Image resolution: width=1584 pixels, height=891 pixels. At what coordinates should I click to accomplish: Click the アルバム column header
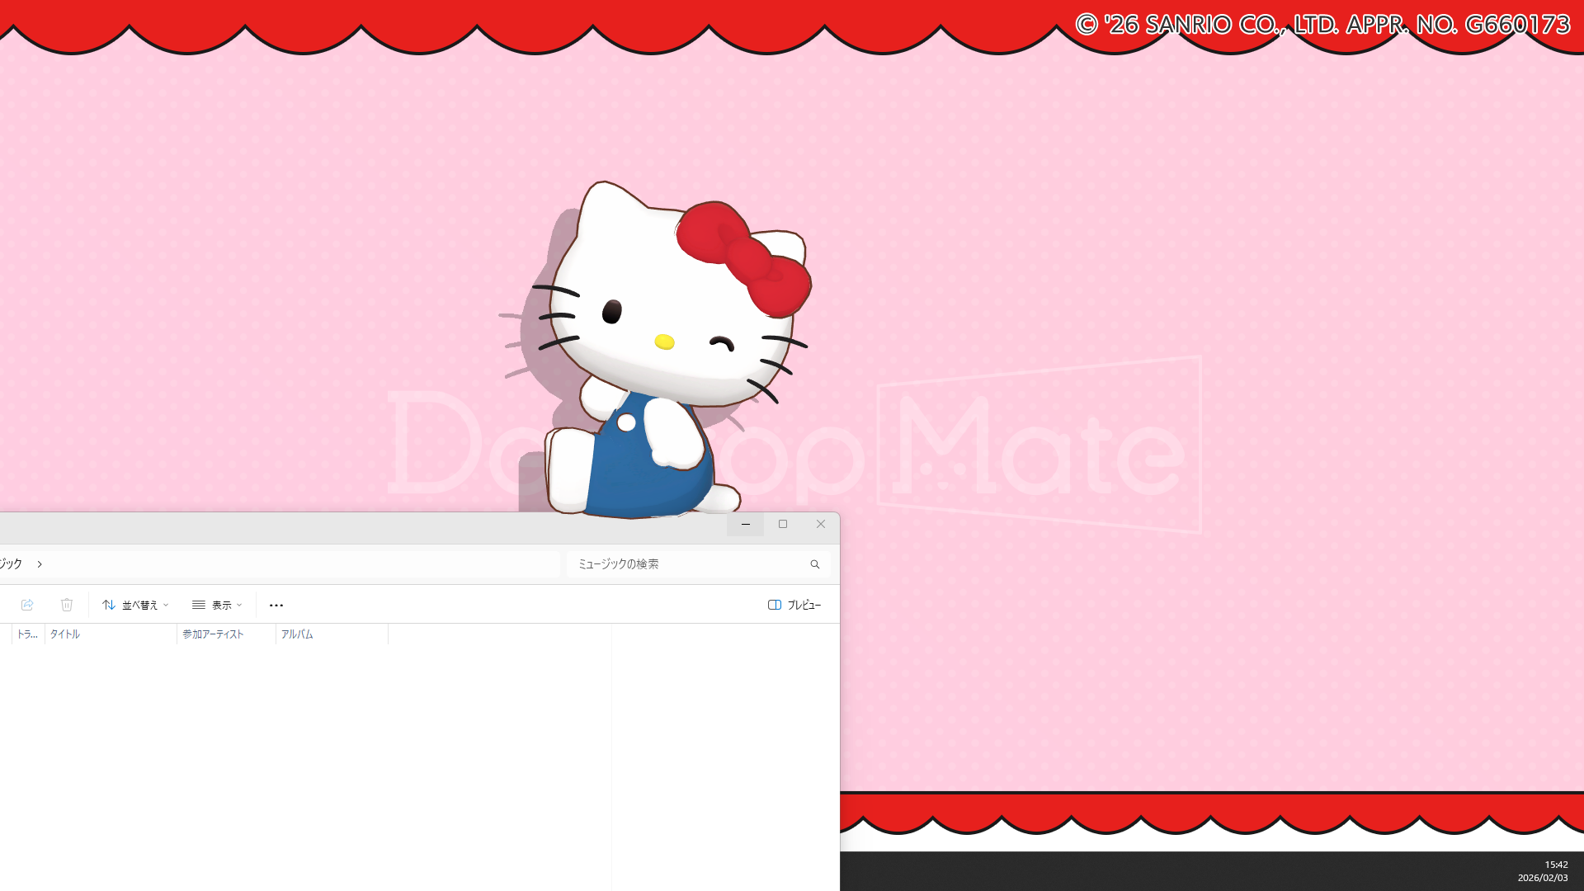pyautogui.click(x=297, y=634)
